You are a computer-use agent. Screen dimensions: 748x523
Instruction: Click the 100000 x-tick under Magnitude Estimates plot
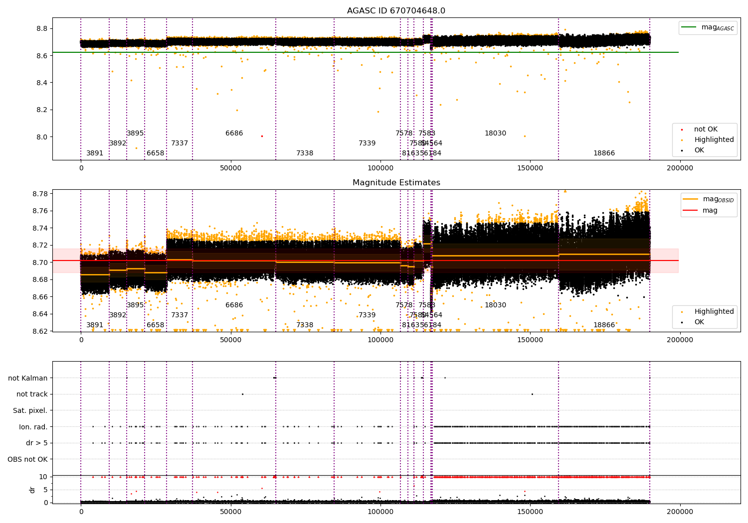coord(380,340)
